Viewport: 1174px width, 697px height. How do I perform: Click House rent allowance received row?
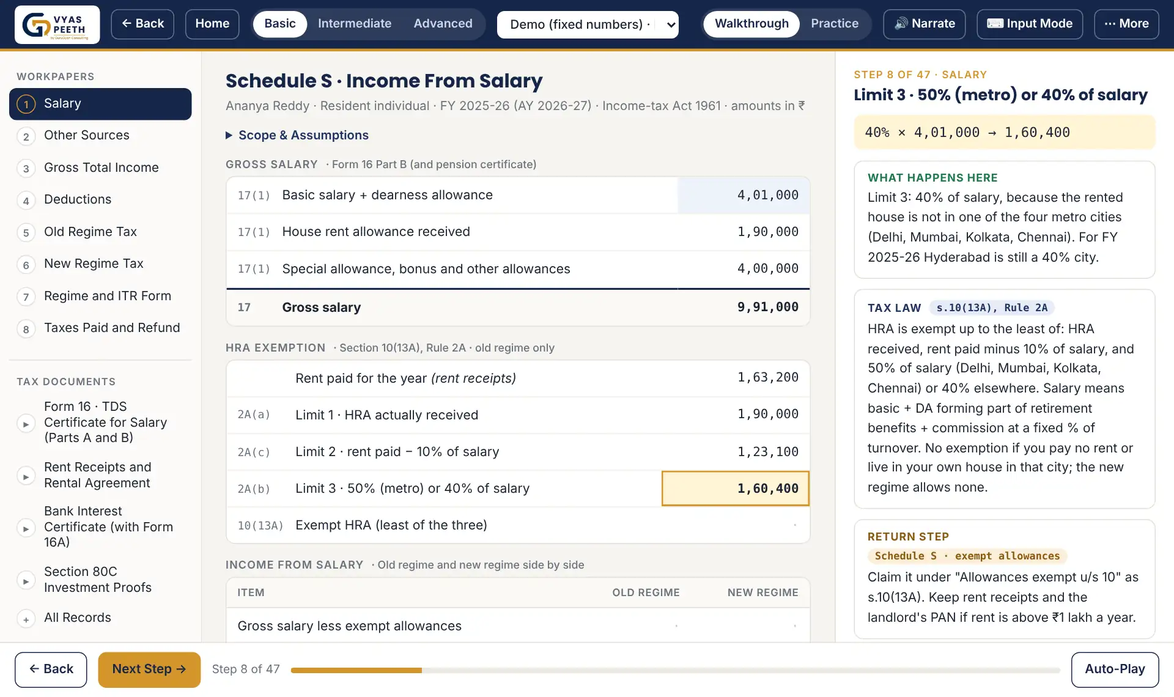[518, 232]
